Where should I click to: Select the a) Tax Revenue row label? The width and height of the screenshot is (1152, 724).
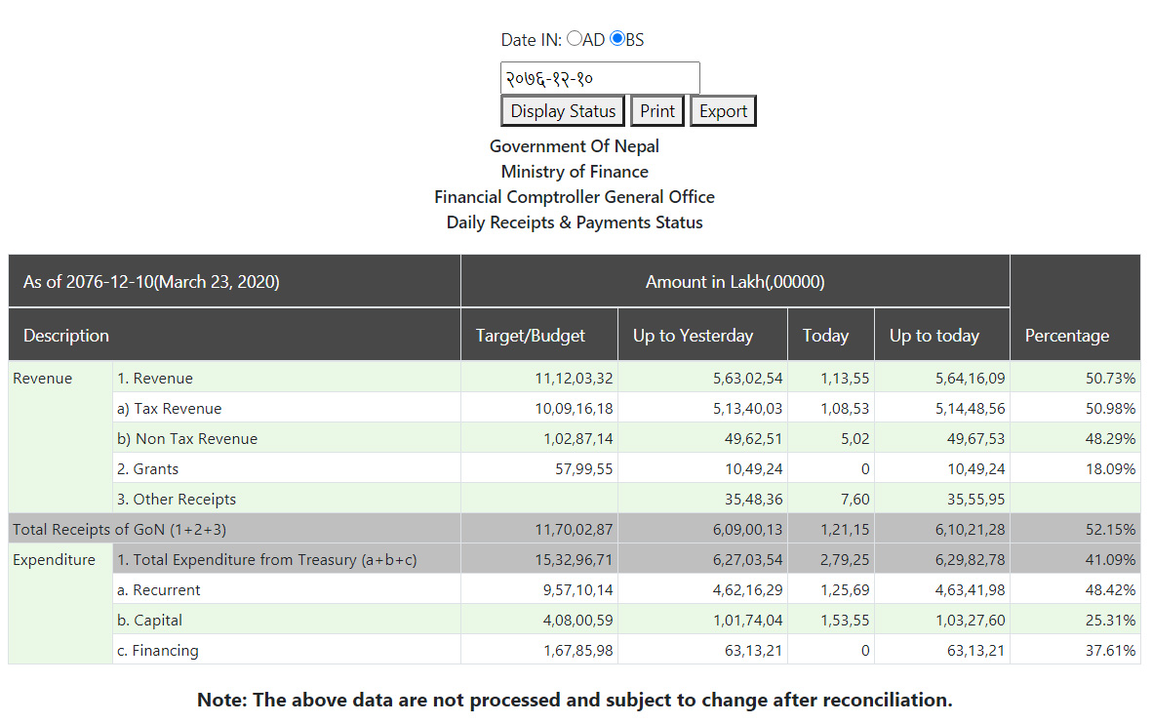(170, 409)
